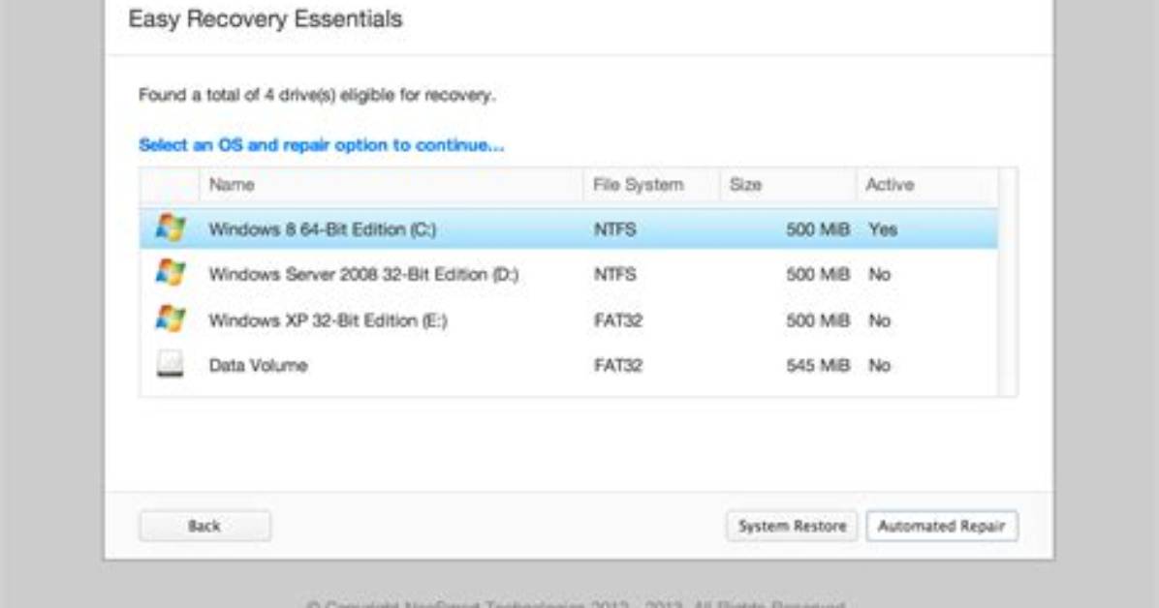The width and height of the screenshot is (1159, 608).
Task: Click "Found a total of 4 drive(s)" message
Action: click(x=317, y=95)
